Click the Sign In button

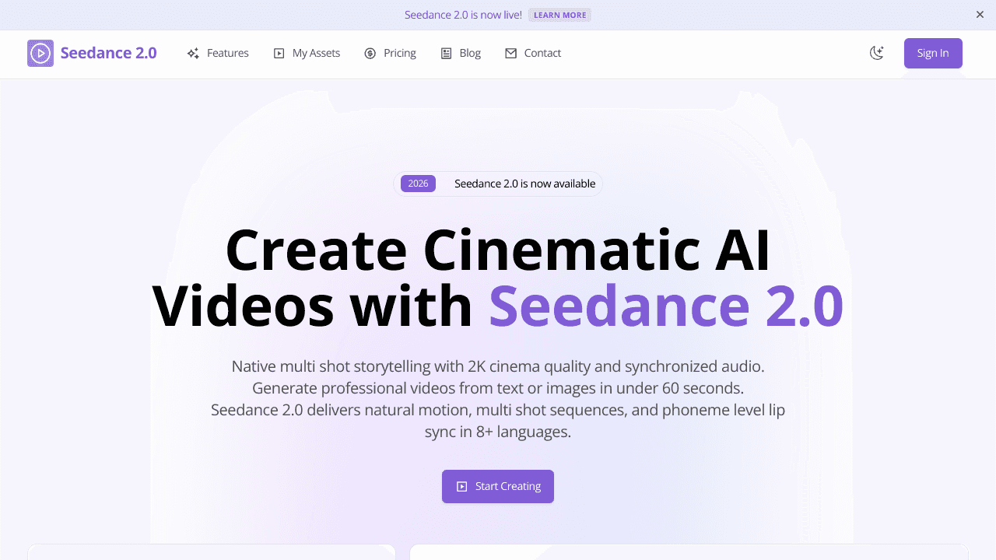tap(933, 53)
